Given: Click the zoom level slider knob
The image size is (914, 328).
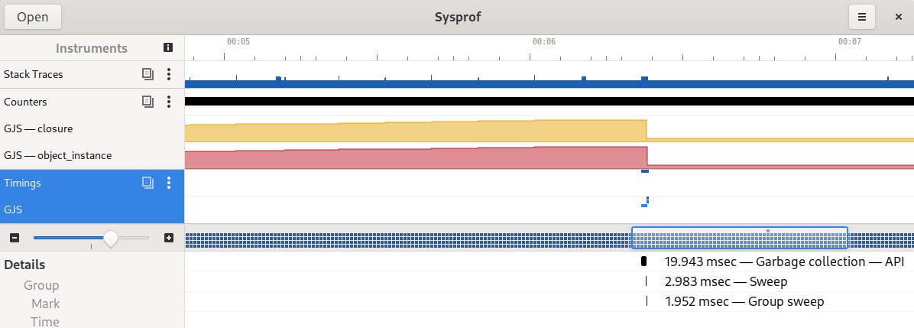Looking at the screenshot, I should pyautogui.click(x=110, y=238).
